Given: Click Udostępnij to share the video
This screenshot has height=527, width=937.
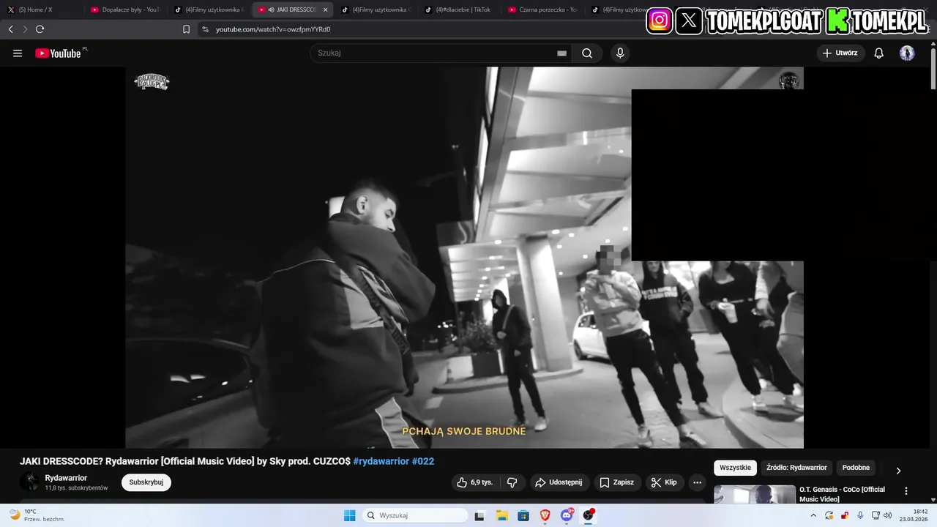Looking at the screenshot, I should [559, 482].
